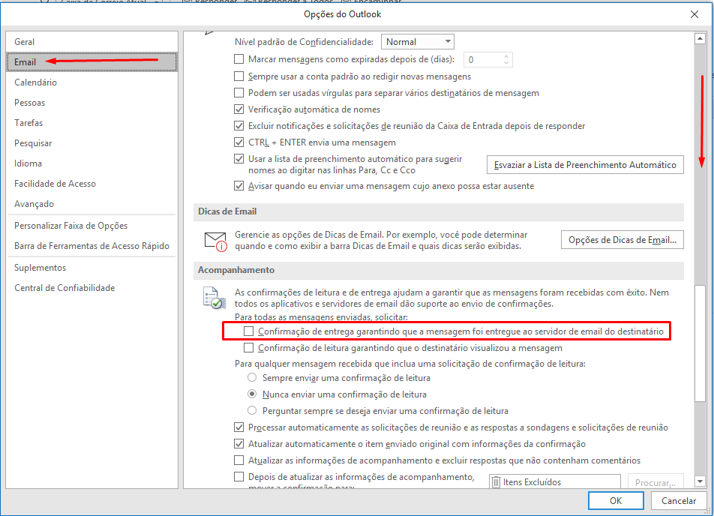Viewport: 714px width, 516px height.
Task: Select the Email options category
Action: (92, 62)
